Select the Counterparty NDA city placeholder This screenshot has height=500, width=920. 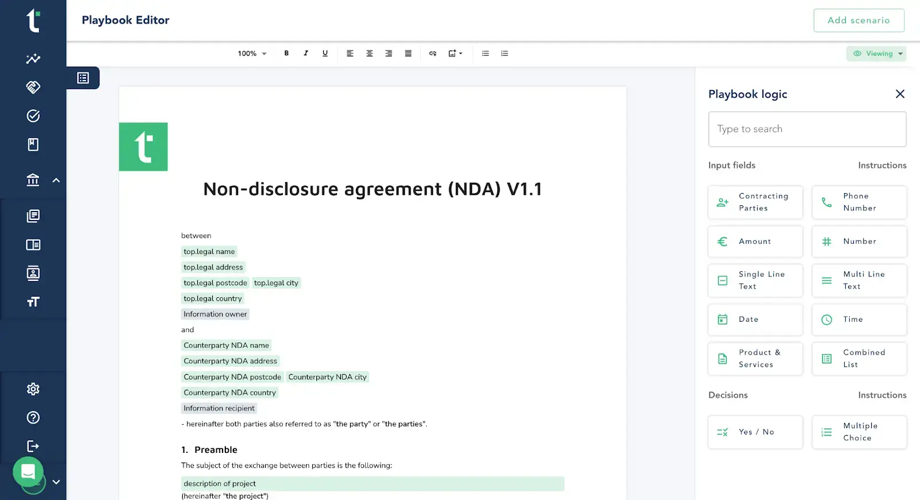pos(328,377)
